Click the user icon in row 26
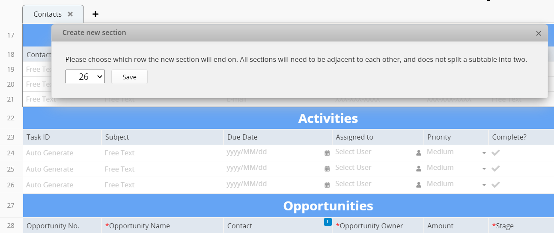 pyautogui.click(x=419, y=185)
